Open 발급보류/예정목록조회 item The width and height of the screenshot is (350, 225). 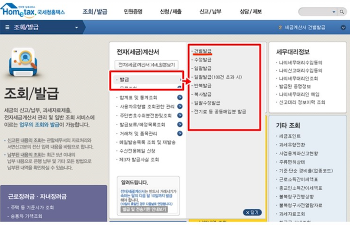pyautogui.click(x=142, y=125)
